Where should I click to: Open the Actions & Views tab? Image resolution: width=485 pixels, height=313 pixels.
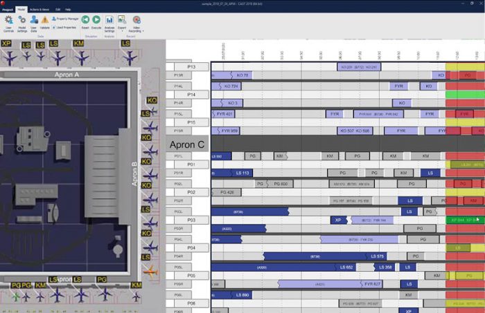click(x=40, y=10)
